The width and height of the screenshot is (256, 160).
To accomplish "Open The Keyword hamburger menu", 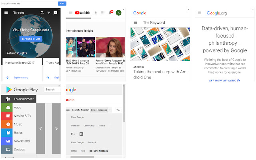I will point(135,22).
